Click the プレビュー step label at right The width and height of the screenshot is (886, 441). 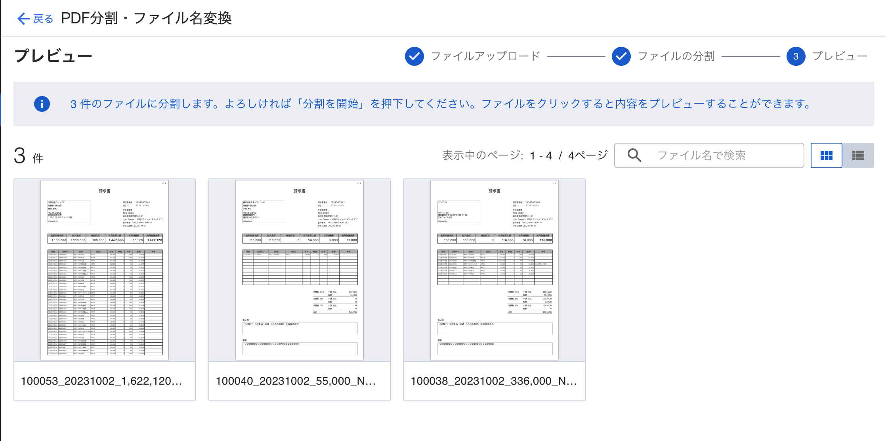[x=840, y=56]
